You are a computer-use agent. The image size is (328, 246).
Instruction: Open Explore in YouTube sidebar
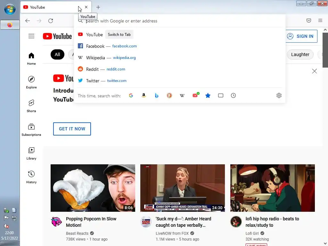coord(31,82)
